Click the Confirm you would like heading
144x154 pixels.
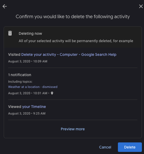pos(73,17)
